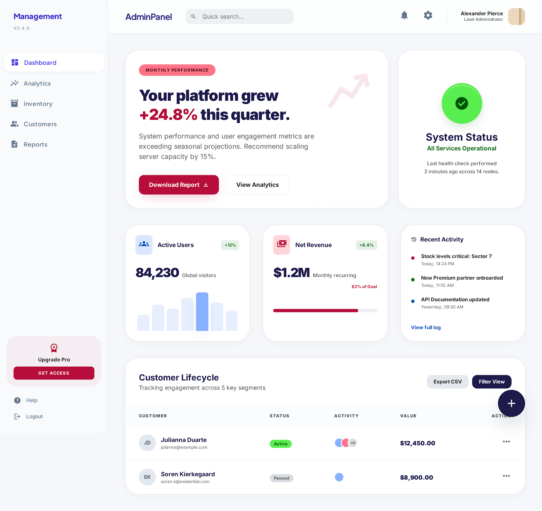Open the View full log link
Image resolution: width=542 pixels, height=511 pixels.
point(426,327)
